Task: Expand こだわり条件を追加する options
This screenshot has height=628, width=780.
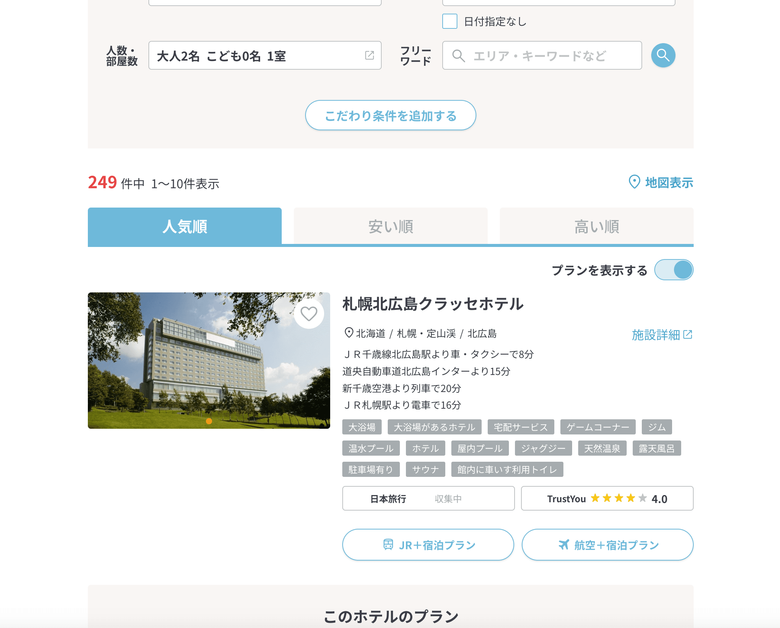Action: pos(390,116)
